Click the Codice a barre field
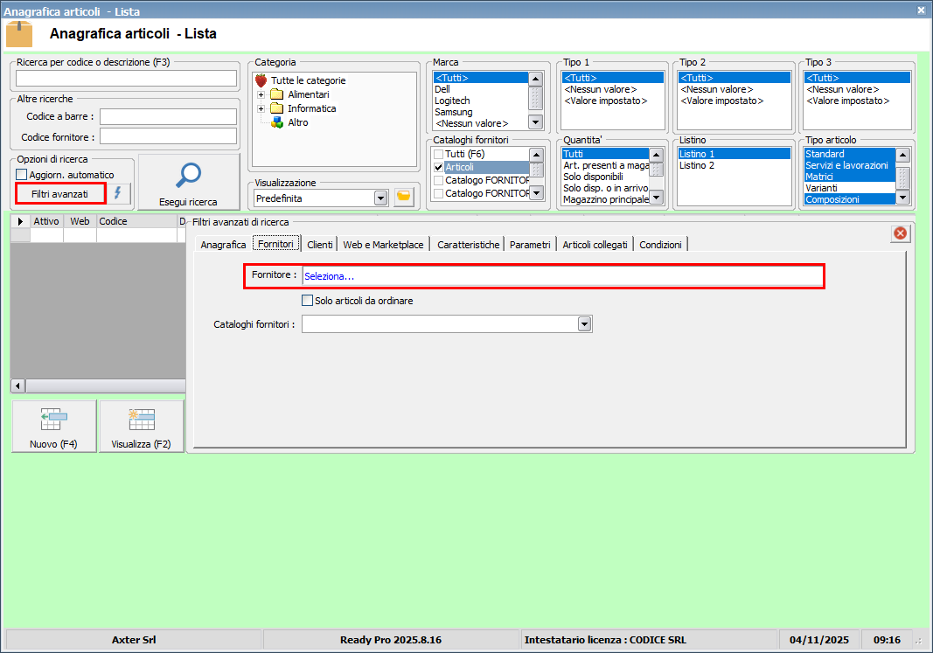Screen dimensions: 933x653 (x=169, y=116)
